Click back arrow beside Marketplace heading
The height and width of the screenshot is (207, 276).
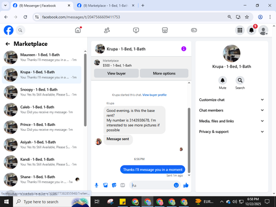click(x=8, y=44)
